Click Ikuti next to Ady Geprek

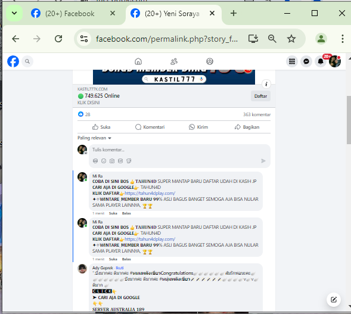120,268
